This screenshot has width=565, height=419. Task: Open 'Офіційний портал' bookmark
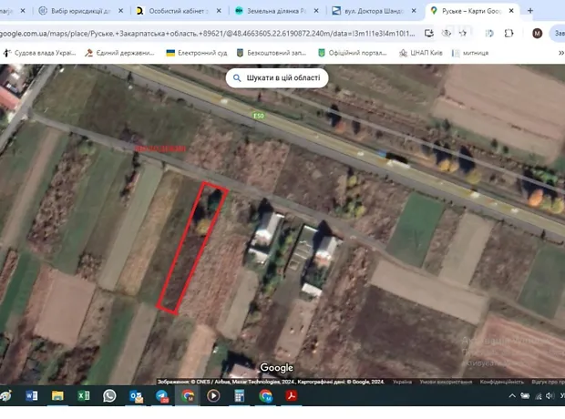coord(353,53)
